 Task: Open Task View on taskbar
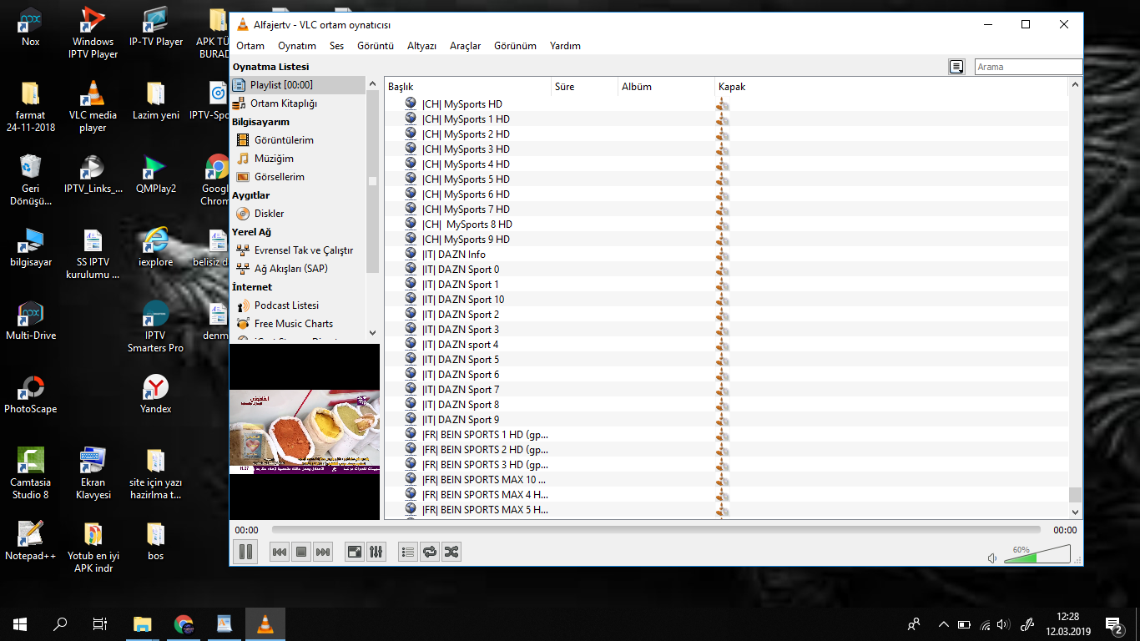[x=100, y=623]
